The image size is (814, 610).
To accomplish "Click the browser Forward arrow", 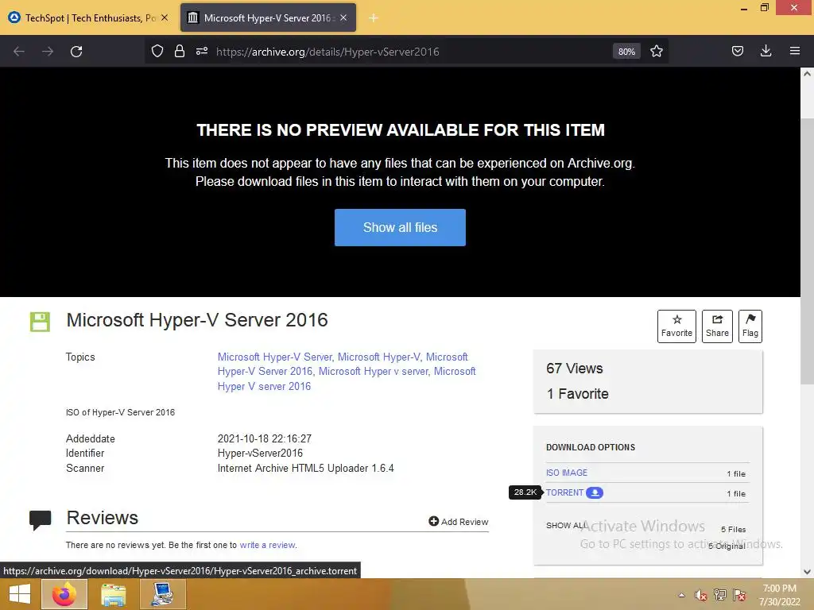I will click(48, 52).
